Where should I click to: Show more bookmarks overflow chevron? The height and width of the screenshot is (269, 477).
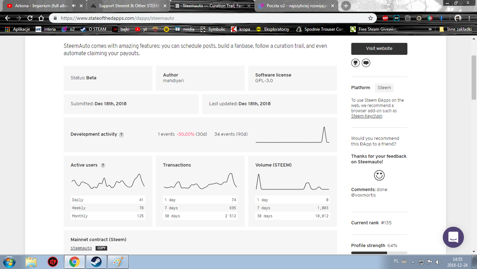click(430, 29)
